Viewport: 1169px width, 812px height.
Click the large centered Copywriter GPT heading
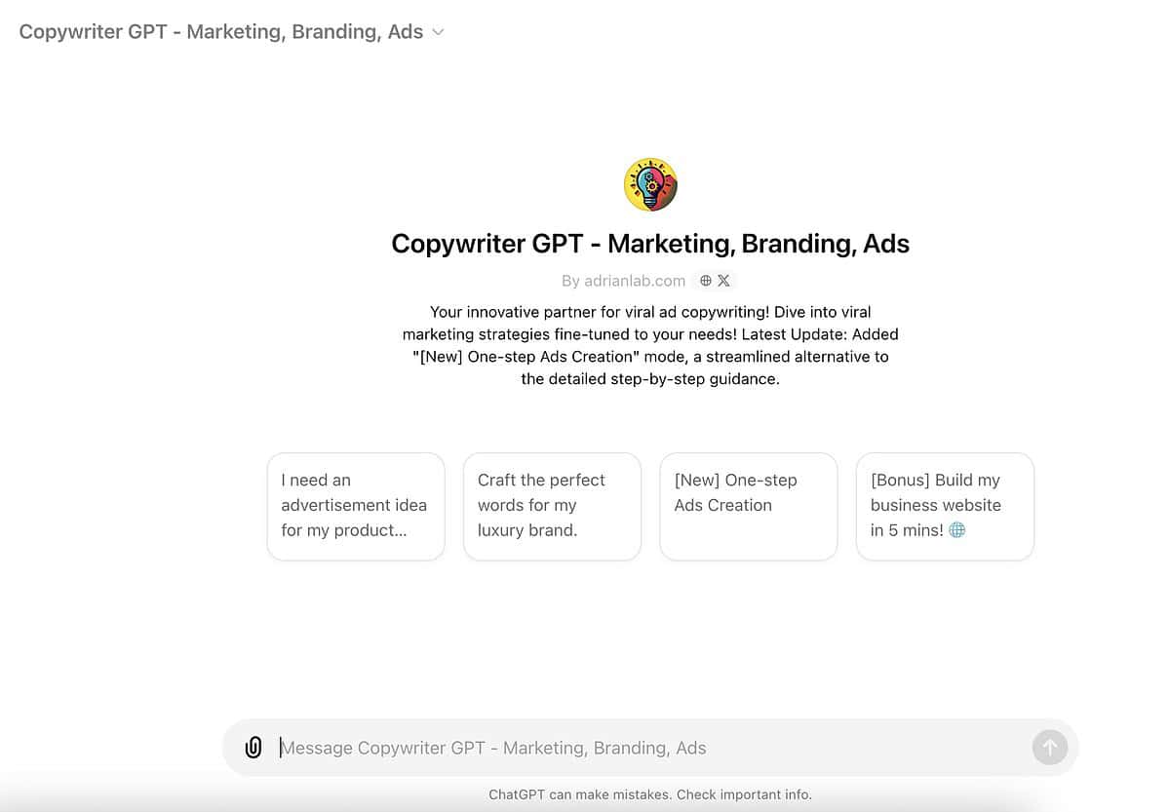[x=650, y=243]
